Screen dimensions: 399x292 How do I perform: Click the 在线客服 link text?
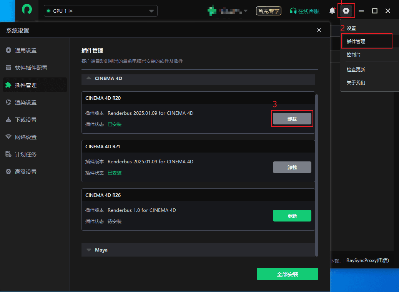point(308,11)
